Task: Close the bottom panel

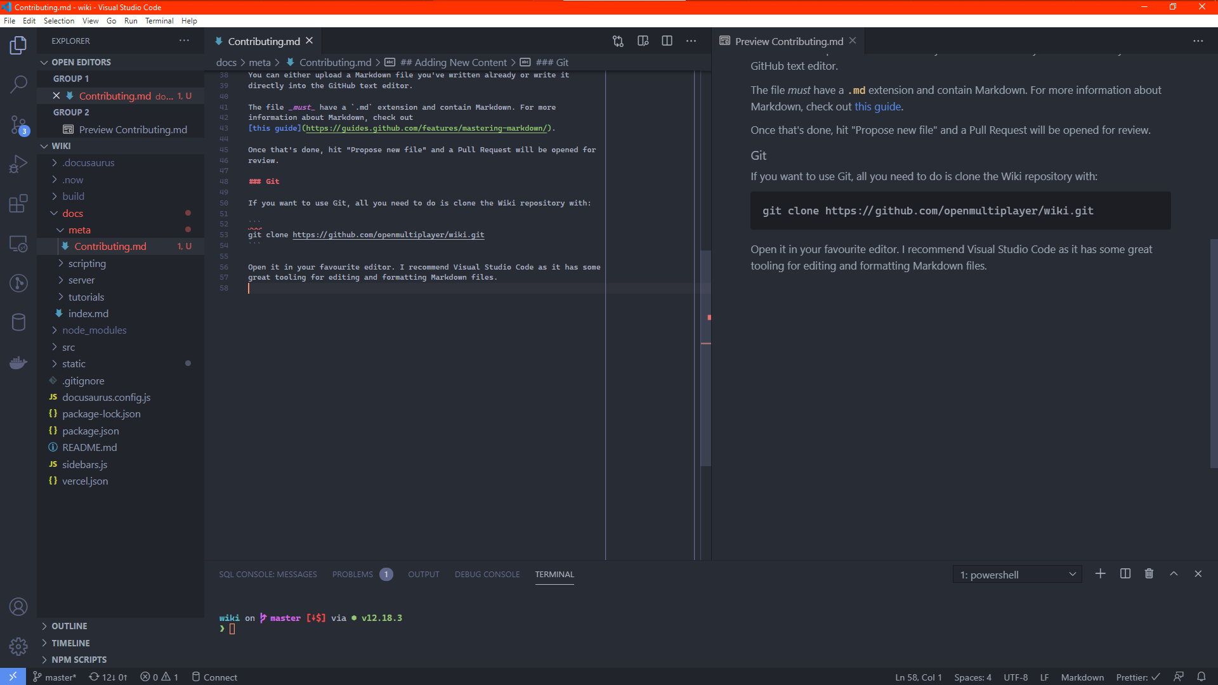Action: (1198, 573)
